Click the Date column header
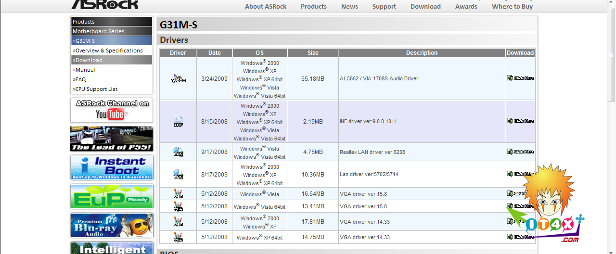The image size is (616, 254). (215, 53)
